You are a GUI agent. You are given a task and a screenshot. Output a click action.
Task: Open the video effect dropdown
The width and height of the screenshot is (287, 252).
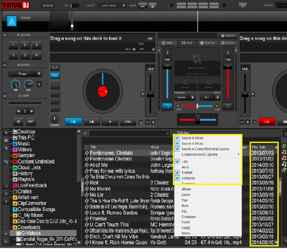click(218, 97)
